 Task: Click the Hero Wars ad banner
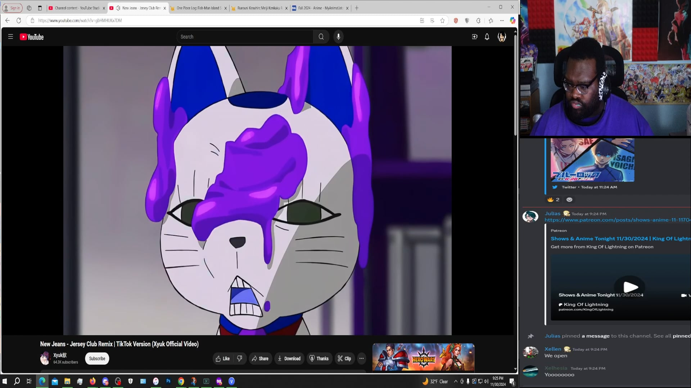[x=423, y=357]
